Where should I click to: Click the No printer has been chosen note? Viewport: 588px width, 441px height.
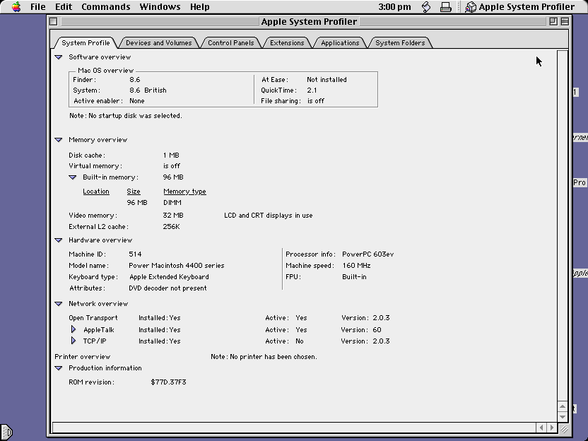[264, 357]
